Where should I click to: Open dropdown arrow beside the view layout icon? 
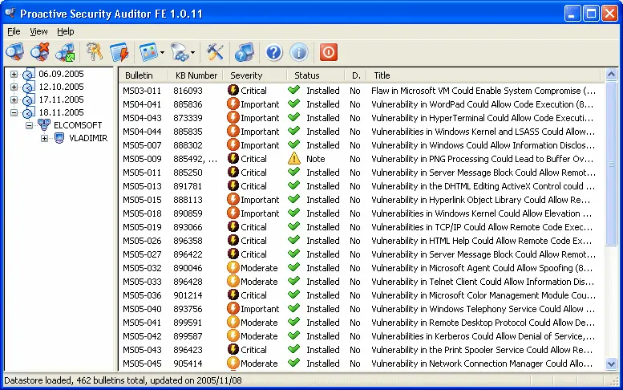(x=163, y=53)
